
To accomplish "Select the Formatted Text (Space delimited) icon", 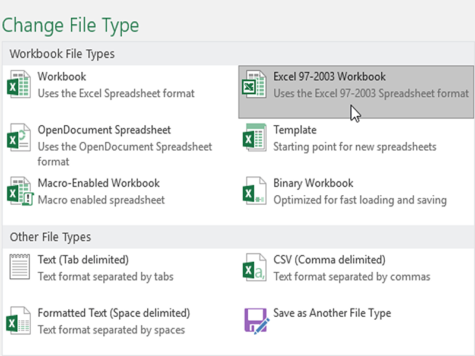I will point(19,320).
